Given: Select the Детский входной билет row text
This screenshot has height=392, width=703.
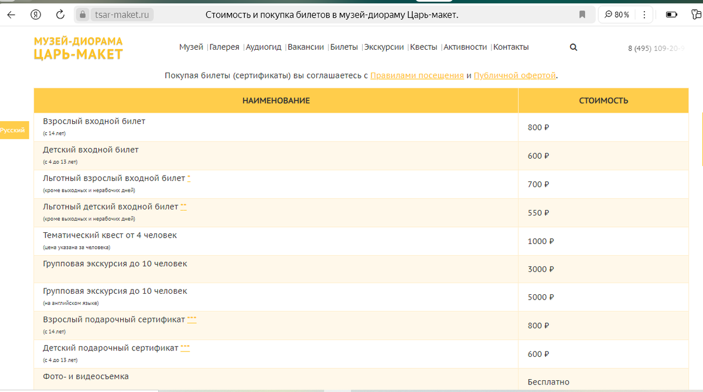Looking at the screenshot, I should 91,150.
